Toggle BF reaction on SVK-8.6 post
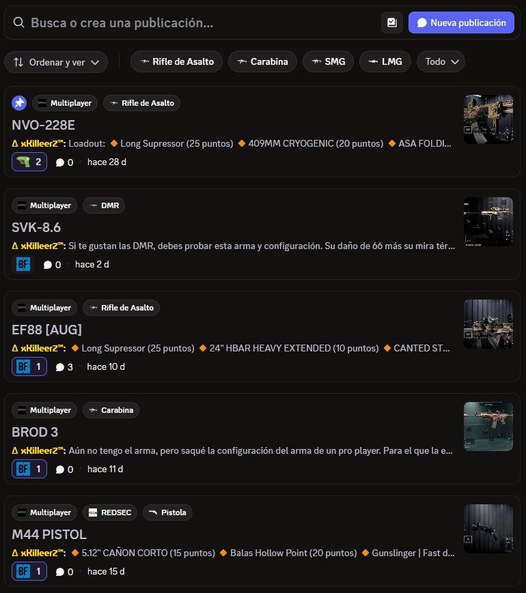The height and width of the screenshot is (593, 526). 23,264
